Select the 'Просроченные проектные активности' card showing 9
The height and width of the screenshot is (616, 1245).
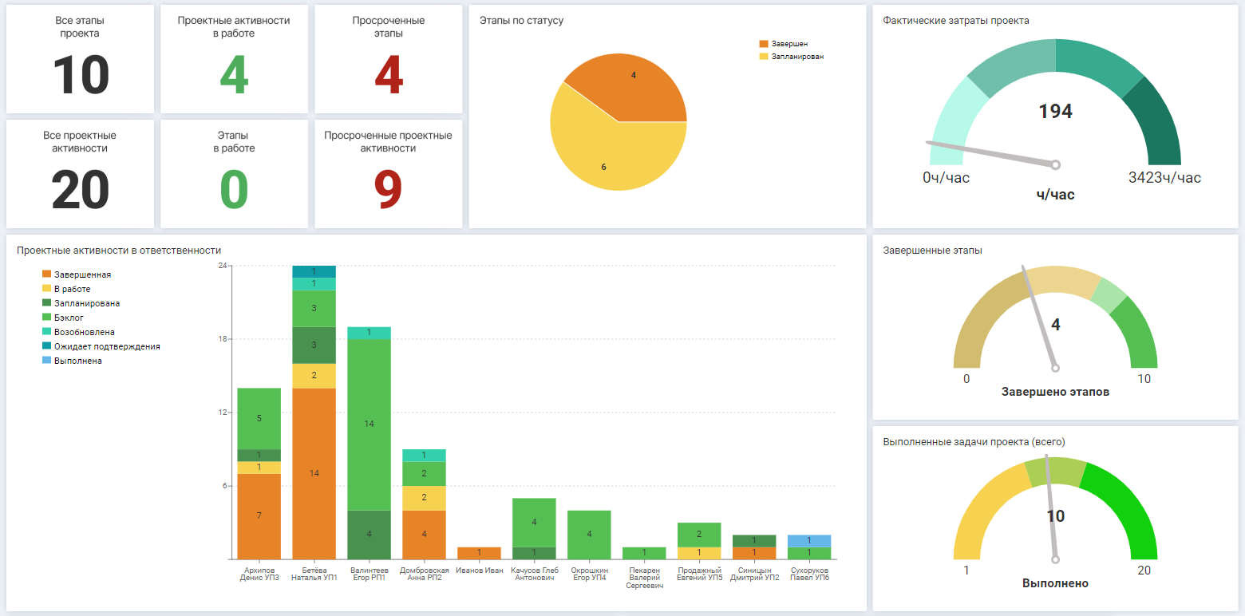click(x=388, y=174)
